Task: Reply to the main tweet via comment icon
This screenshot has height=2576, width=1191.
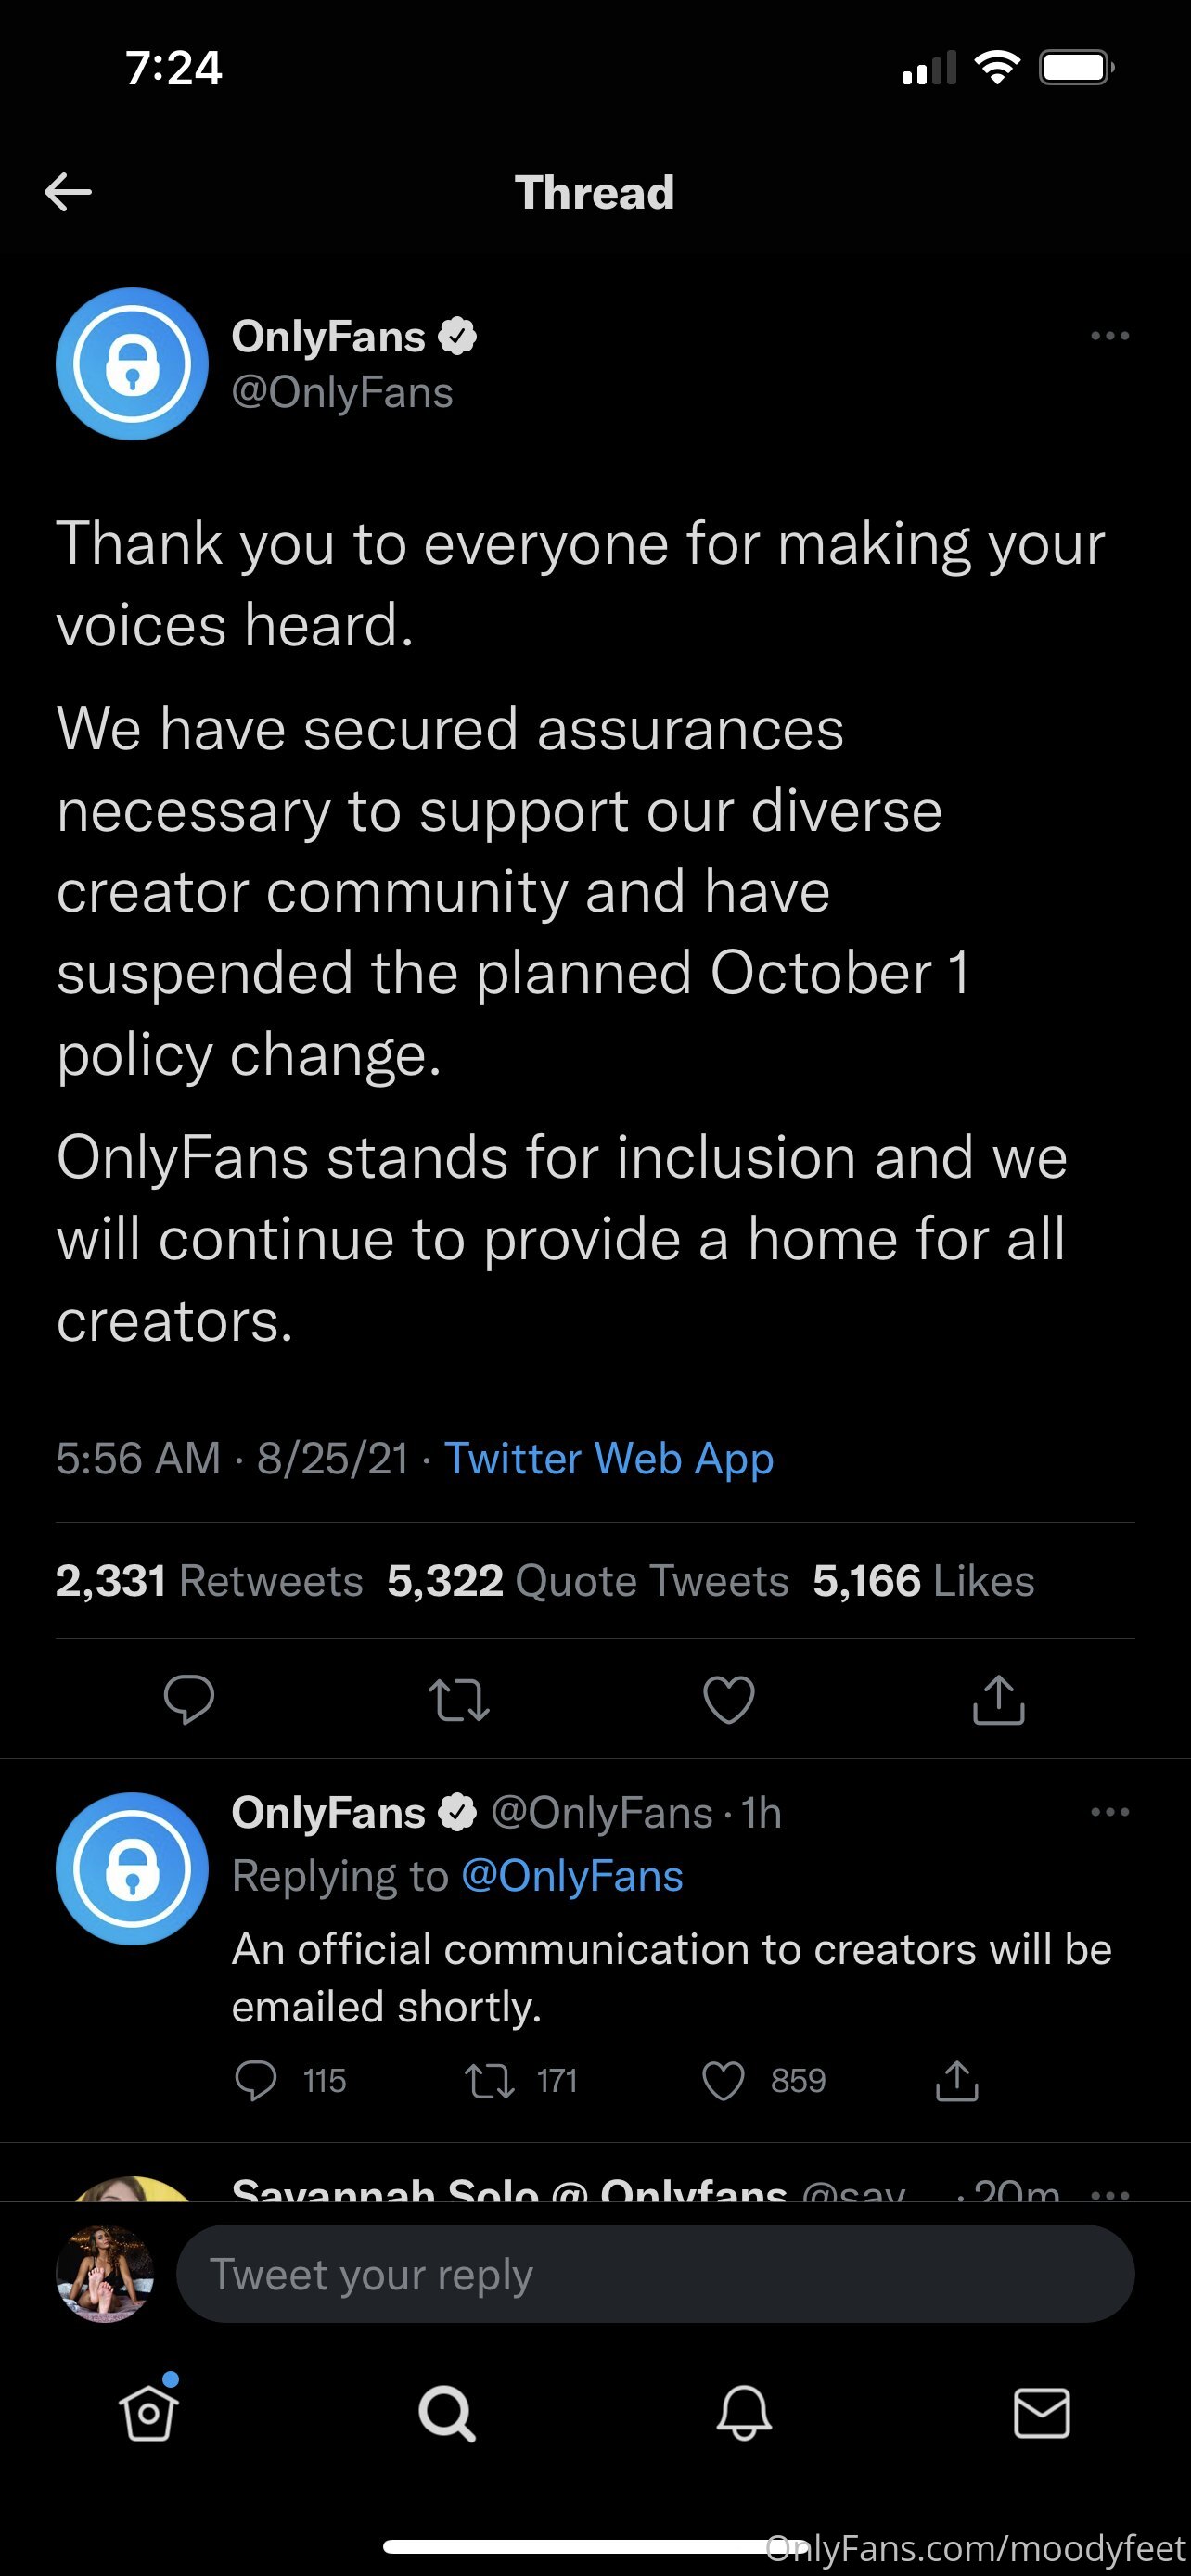Action: (189, 1698)
